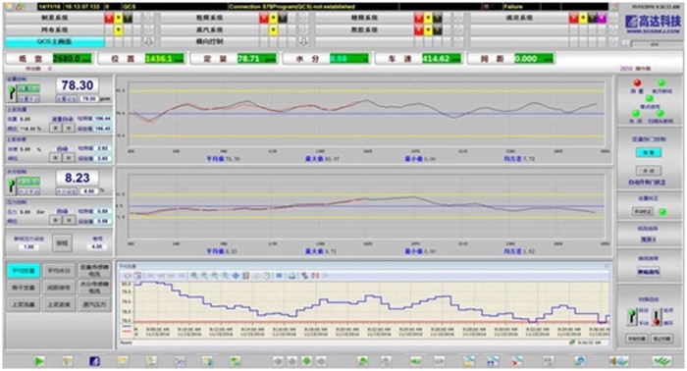Viewport: 687px width, 371px height.
Task: Open the 蒸汽系统 tab
Action: [209, 29]
